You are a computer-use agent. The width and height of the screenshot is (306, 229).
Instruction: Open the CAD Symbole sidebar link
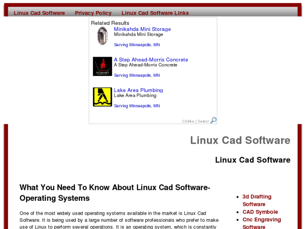260,212
